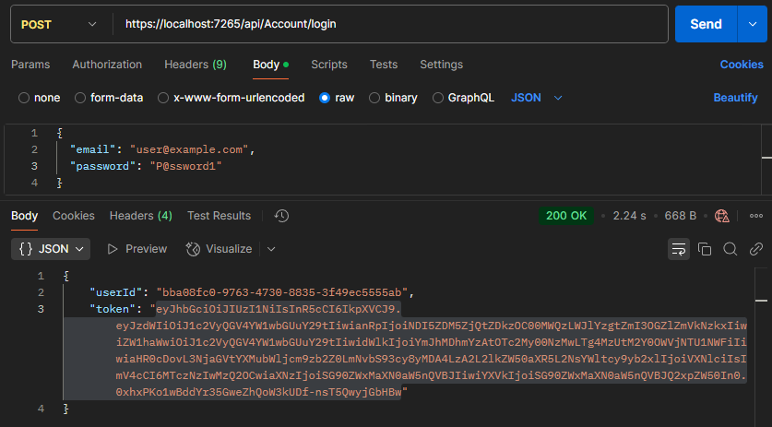The height and width of the screenshot is (427, 772).
Task: Open response more options menu
Action: (x=756, y=216)
